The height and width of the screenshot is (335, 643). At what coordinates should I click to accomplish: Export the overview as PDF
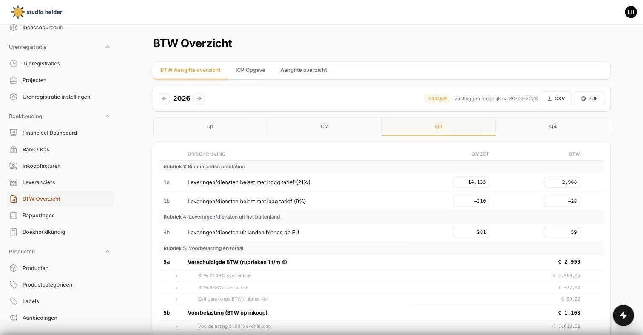pos(589,99)
